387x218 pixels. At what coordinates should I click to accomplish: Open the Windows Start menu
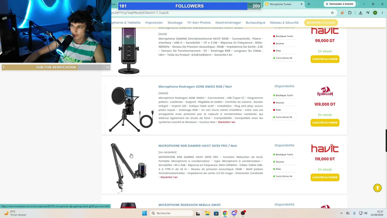coord(145,213)
